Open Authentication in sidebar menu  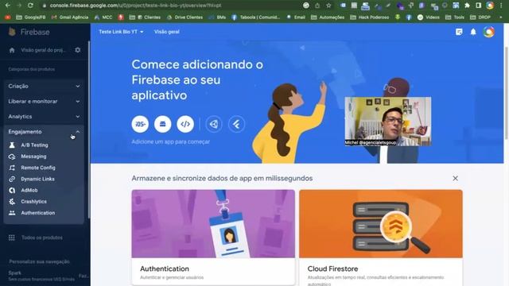pyautogui.click(x=38, y=213)
